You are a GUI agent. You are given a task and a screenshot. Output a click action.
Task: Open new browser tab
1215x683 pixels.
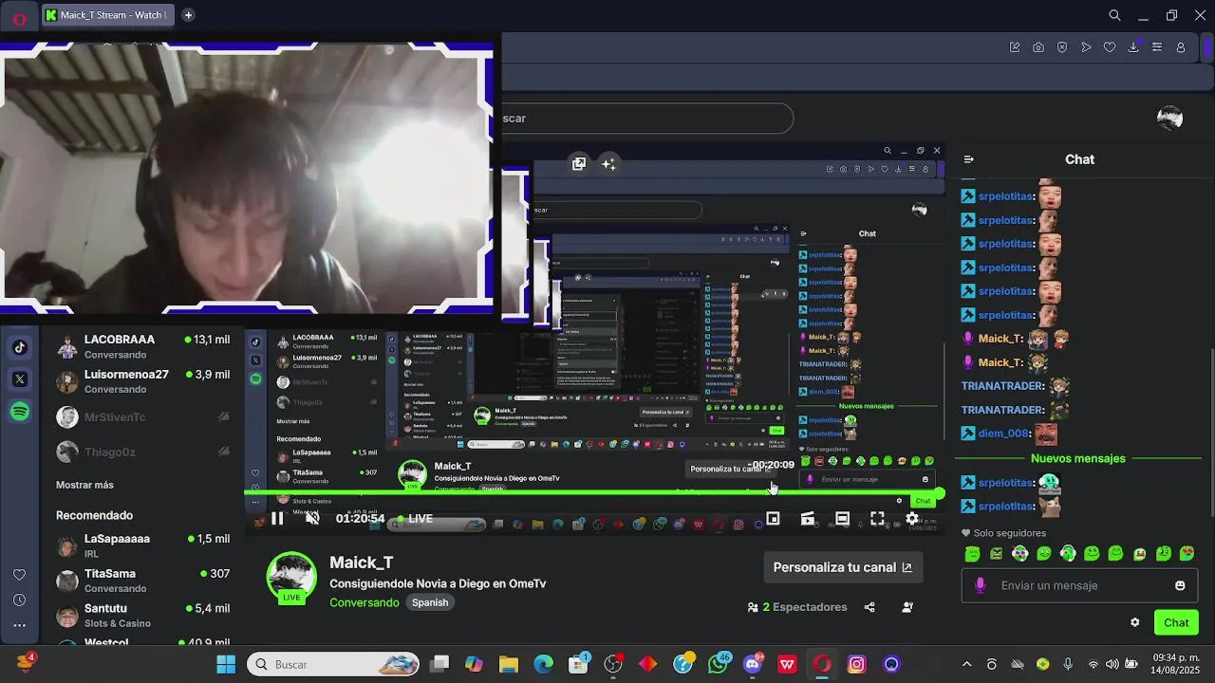tap(188, 15)
